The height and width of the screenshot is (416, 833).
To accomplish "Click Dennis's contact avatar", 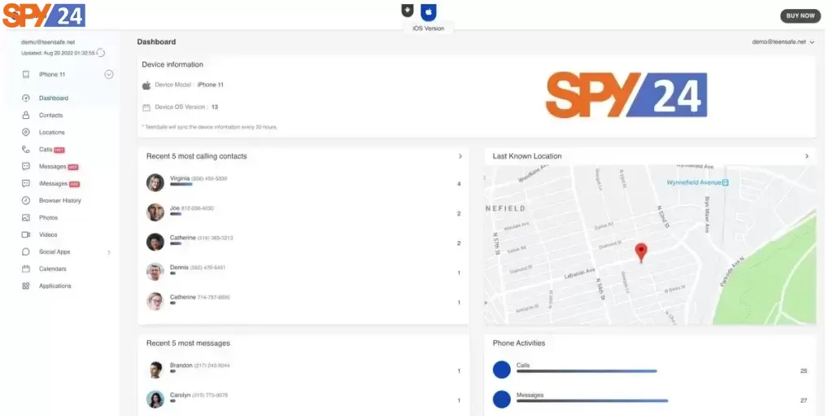I will click(x=155, y=272).
